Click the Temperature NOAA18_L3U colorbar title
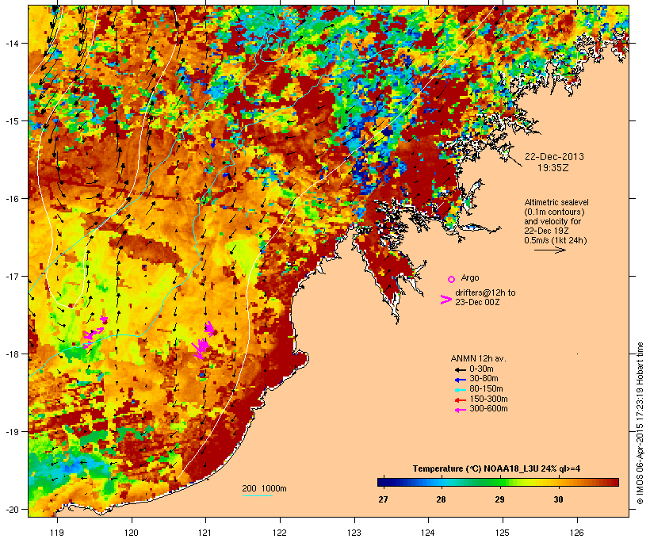This screenshot has height=539, width=650. [x=496, y=469]
